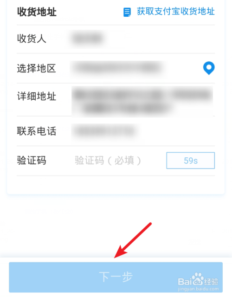Tap the blue location pin icon
The height and width of the screenshot is (297, 232).
coord(209,68)
